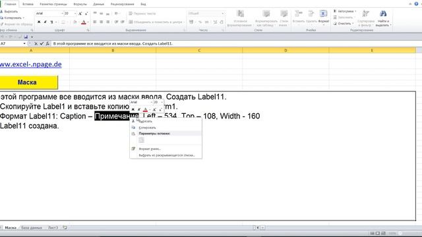Open the Help question mark icon
This screenshot has width=422, height=237.
(416, 4)
